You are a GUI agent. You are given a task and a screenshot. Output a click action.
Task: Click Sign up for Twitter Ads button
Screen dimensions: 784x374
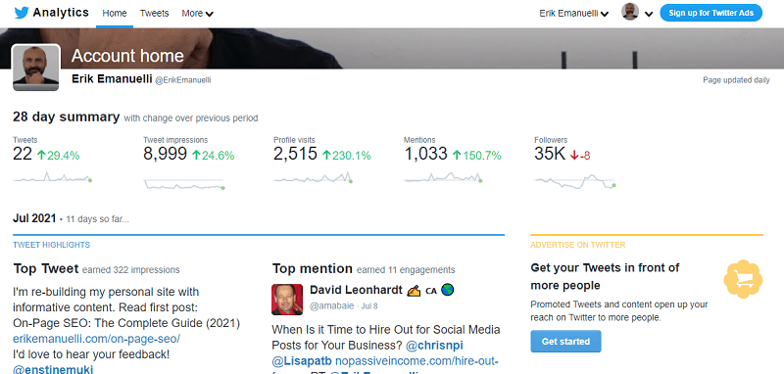(711, 13)
